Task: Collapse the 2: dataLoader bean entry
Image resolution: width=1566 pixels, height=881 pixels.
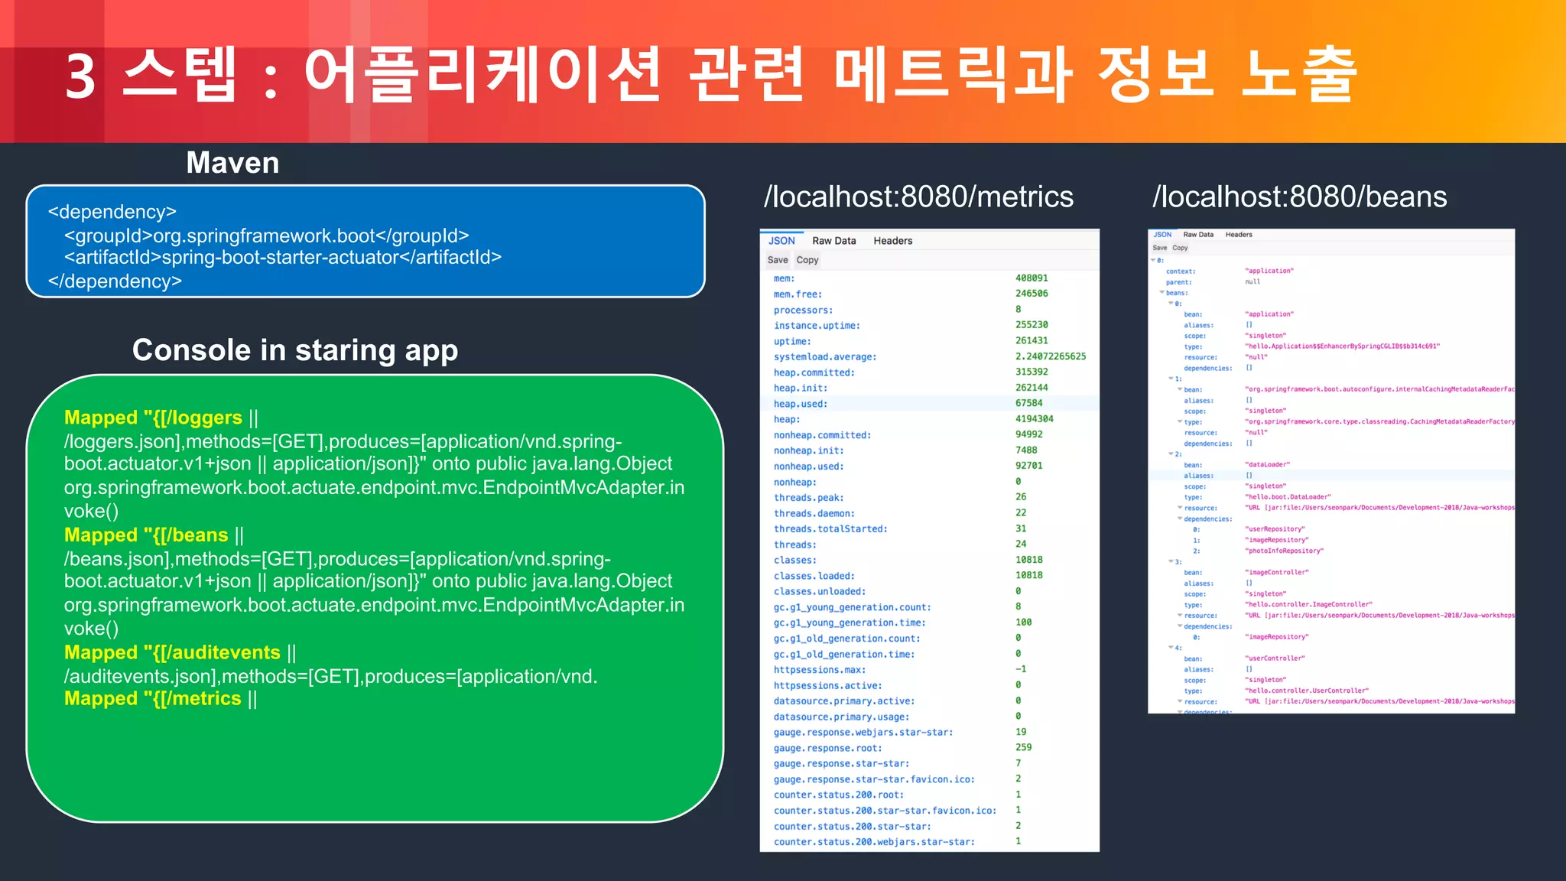Action: [x=1171, y=454]
